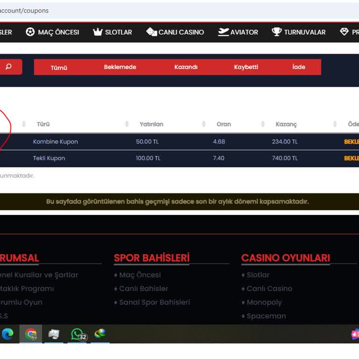Open the Slotlar footer link
The width and height of the screenshot is (359, 359).
258,275
